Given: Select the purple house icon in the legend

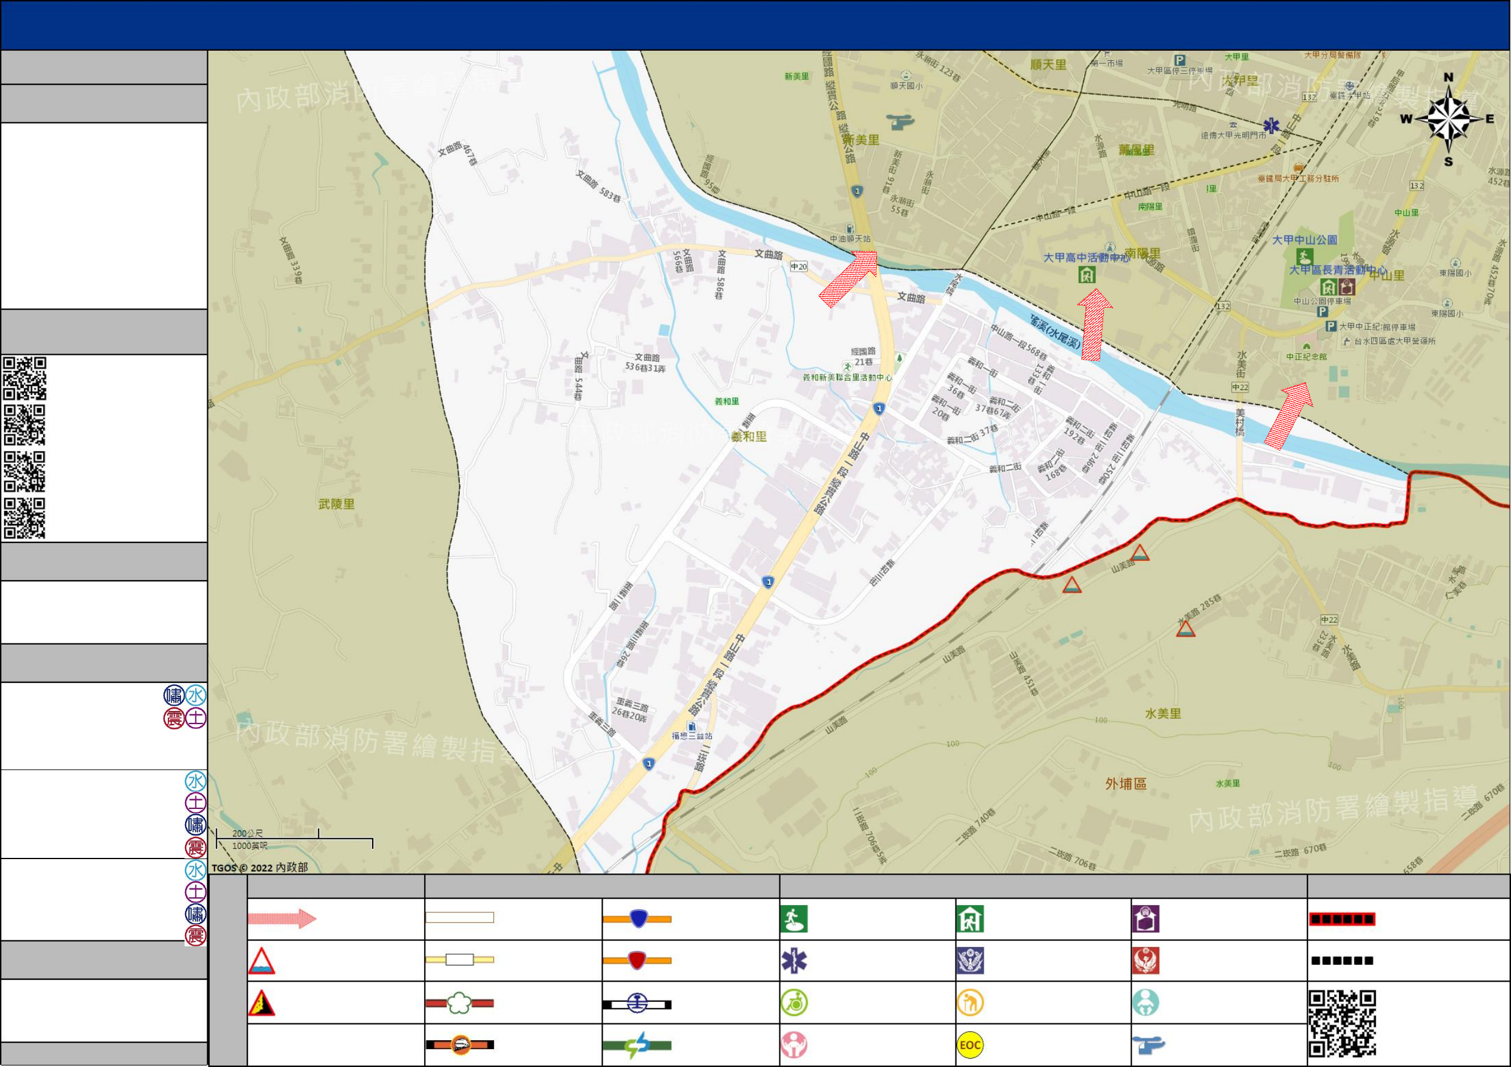Looking at the screenshot, I should click(1145, 919).
